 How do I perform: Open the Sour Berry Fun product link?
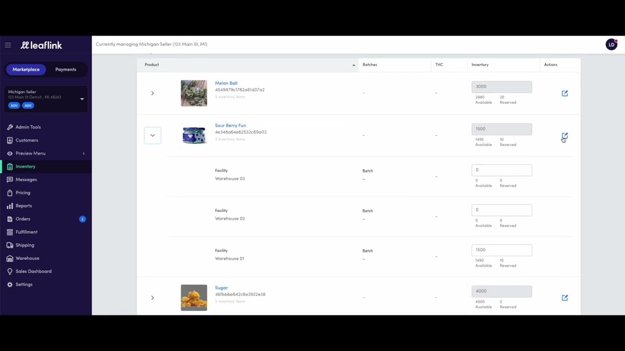click(230, 126)
